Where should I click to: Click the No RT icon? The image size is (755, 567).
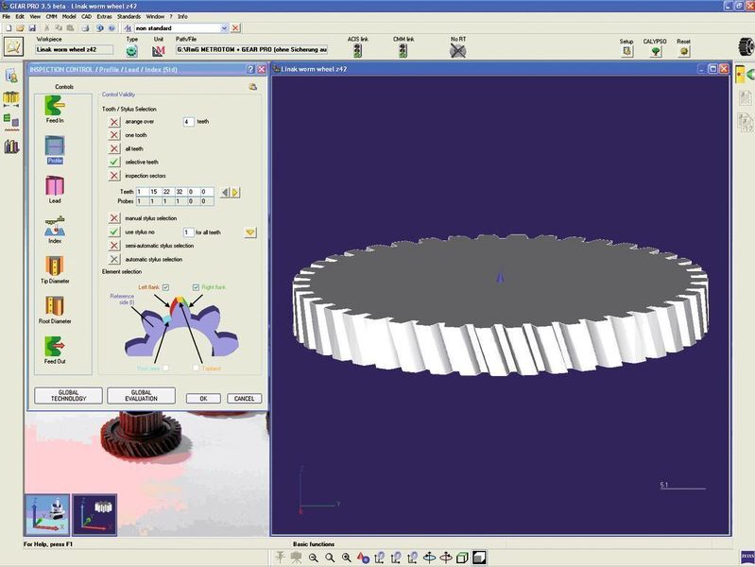pyautogui.click(x=458, y=50)
